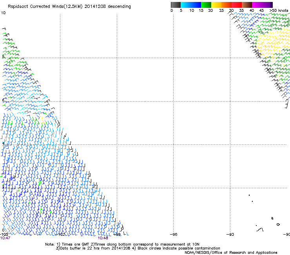The image size is (290, 255).
Task: Click the '10' label under the color scale
Action: pyautogui.click(x=192, y=11)
